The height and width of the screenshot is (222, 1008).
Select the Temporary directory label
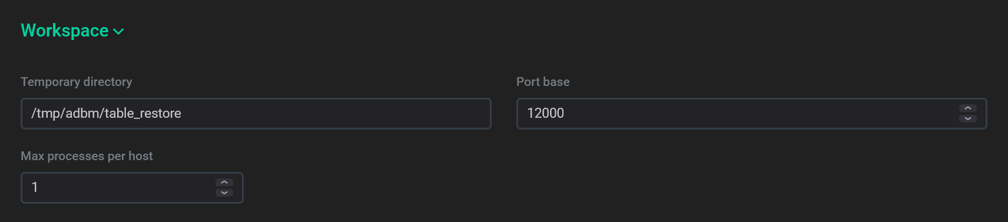tap(77, 82)
